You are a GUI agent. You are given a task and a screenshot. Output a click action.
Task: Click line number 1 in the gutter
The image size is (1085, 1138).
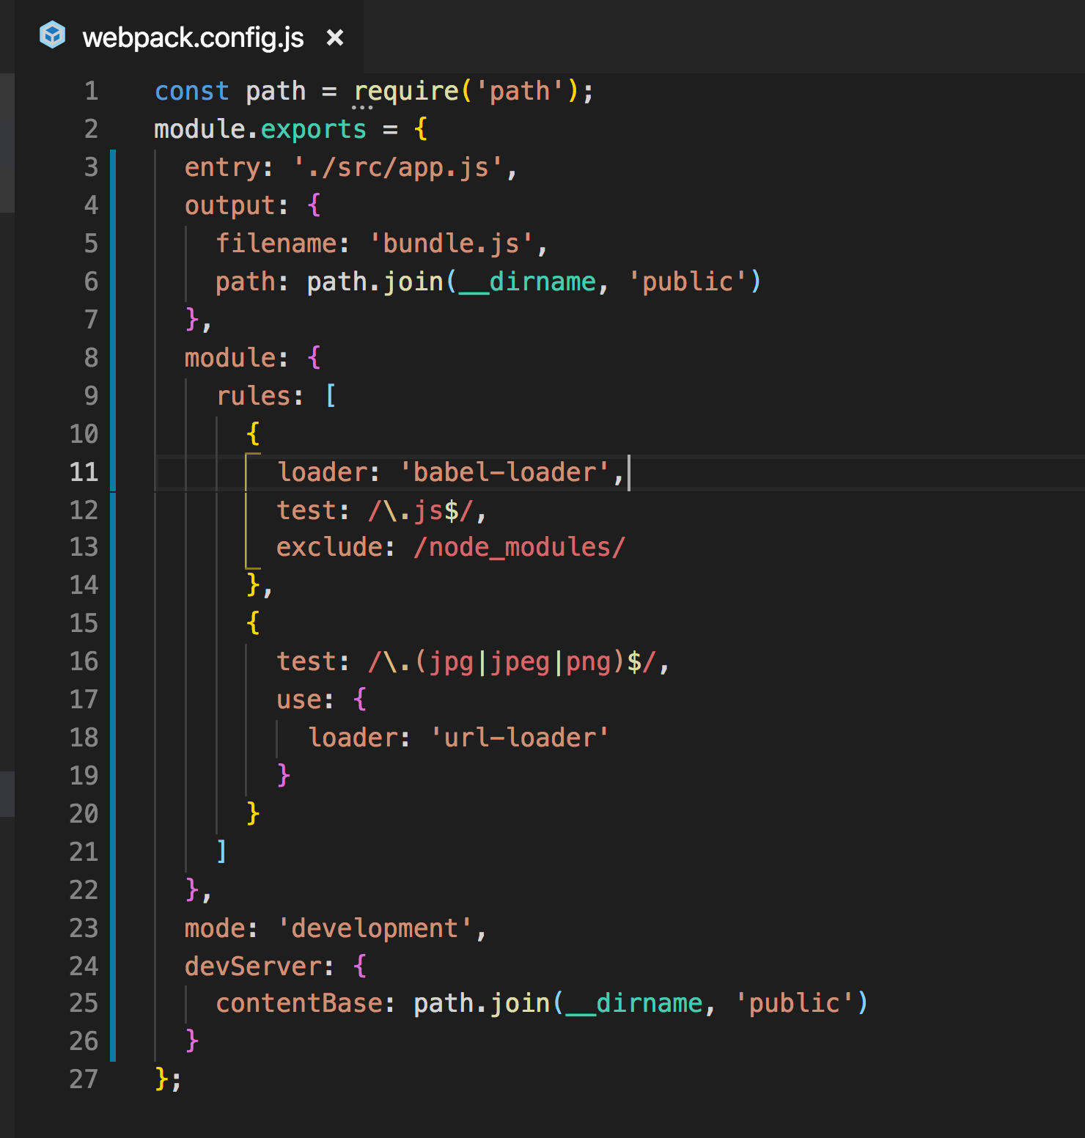[x=91, y=91]
